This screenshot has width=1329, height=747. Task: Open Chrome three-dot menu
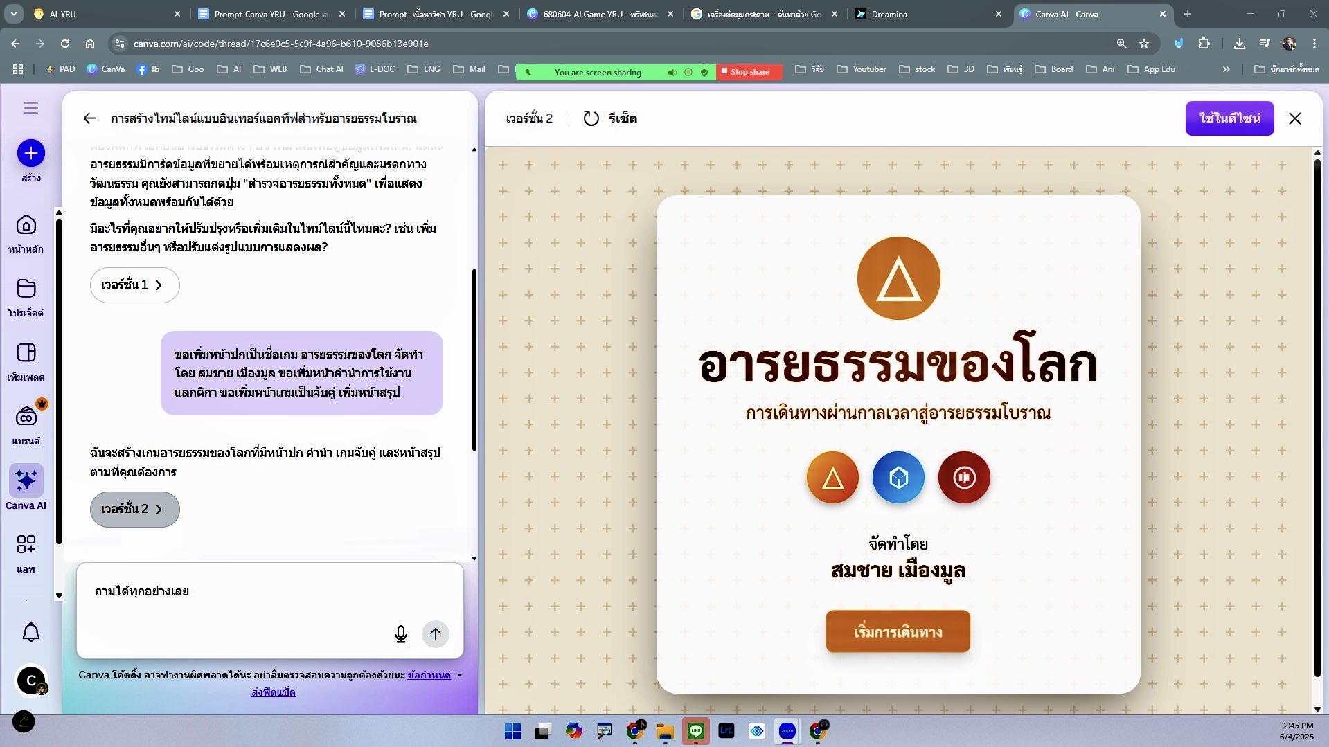(x=1314, y=44)
